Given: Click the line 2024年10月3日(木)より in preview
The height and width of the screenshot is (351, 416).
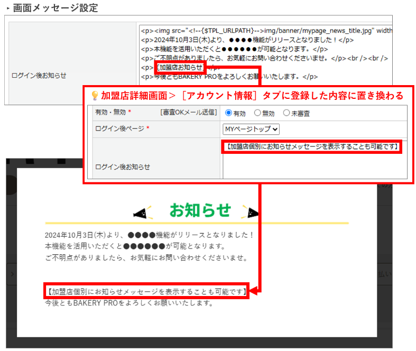Looking at the screenshot, I should coord(149,235).
